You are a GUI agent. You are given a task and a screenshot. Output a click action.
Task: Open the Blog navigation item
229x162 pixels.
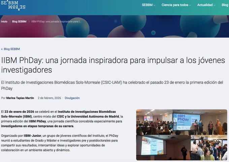point(225,5)
